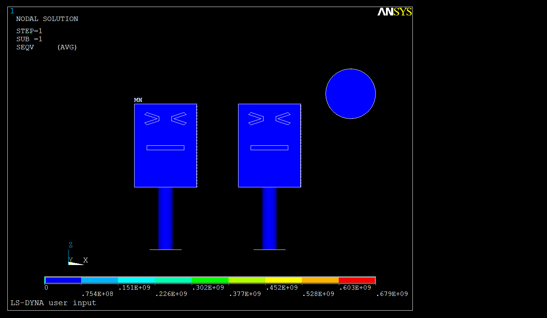Click the SEQV (AVG) result label
The image size is (547, 318).
click(x=46, y=47)
